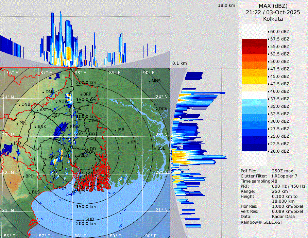The width and height of the screenshot is (308, 238).
Task: Click the MAX (dBZ) title text
Action: click(273, 6)
